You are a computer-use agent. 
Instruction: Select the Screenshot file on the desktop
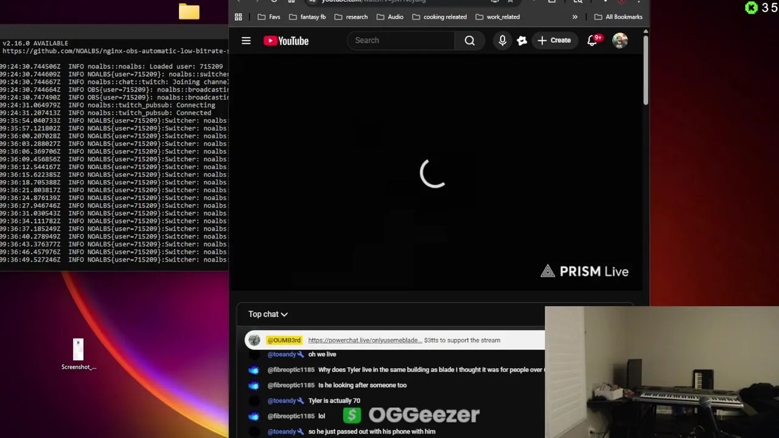click(79, 355)
